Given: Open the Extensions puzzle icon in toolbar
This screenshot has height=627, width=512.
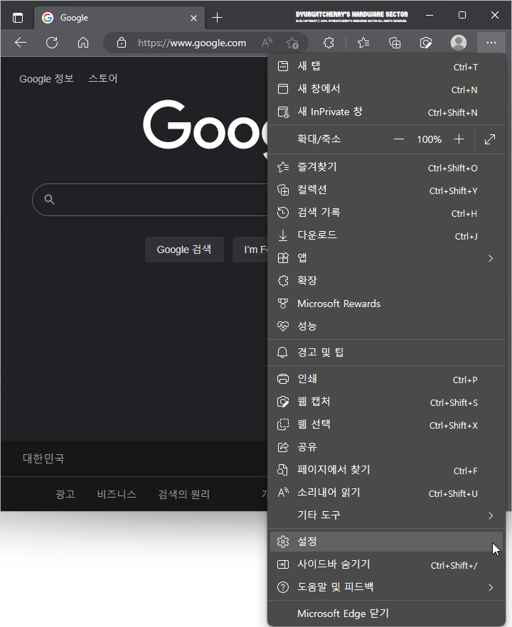Looking at the screenshot, I should 329,43.
